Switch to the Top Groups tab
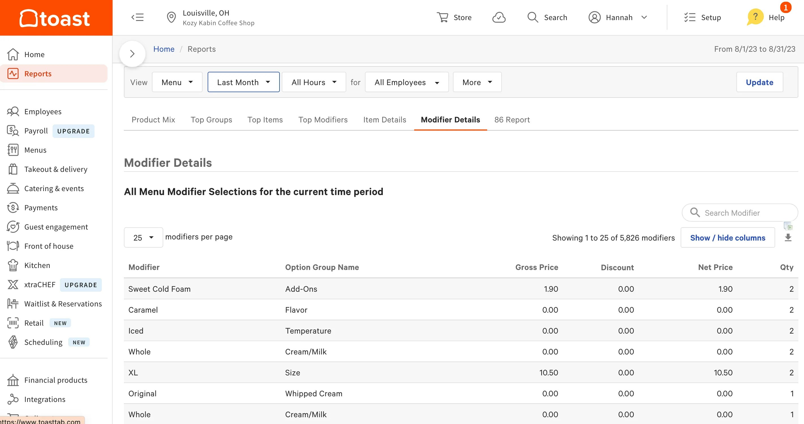 pos(211,120)
